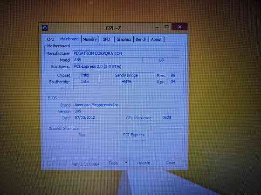Click the Ver. 2.11.0.x64 version text
This screenshot has height=195, width=261.
click(x=86, y=164)
